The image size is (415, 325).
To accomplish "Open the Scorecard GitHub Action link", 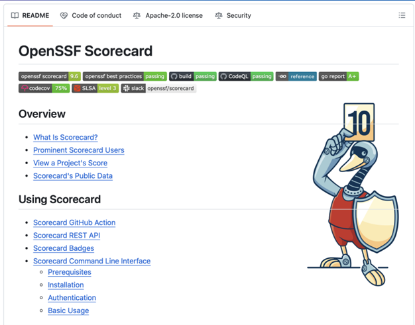I will [x=74, y=222].
